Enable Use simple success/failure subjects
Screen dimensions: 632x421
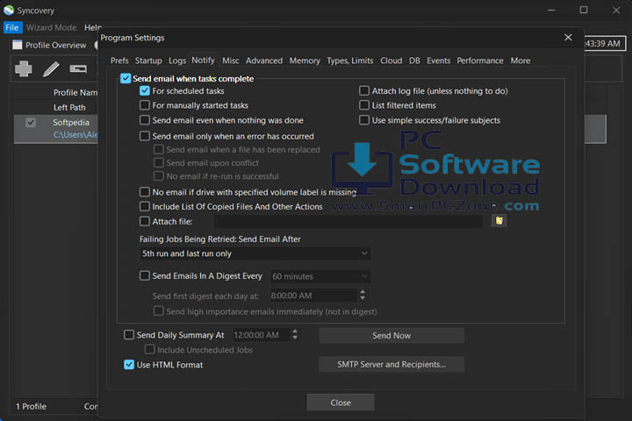pos(364,120)
